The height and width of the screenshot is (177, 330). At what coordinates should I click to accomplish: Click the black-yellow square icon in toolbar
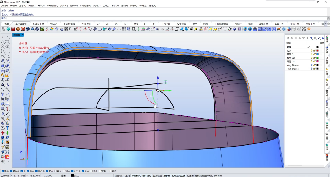coord(196,29)
